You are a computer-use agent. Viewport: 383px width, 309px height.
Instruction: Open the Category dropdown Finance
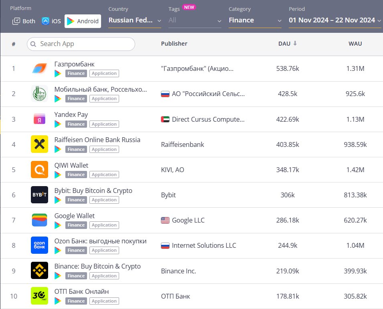pyautogui.click(x=255, y=20)
